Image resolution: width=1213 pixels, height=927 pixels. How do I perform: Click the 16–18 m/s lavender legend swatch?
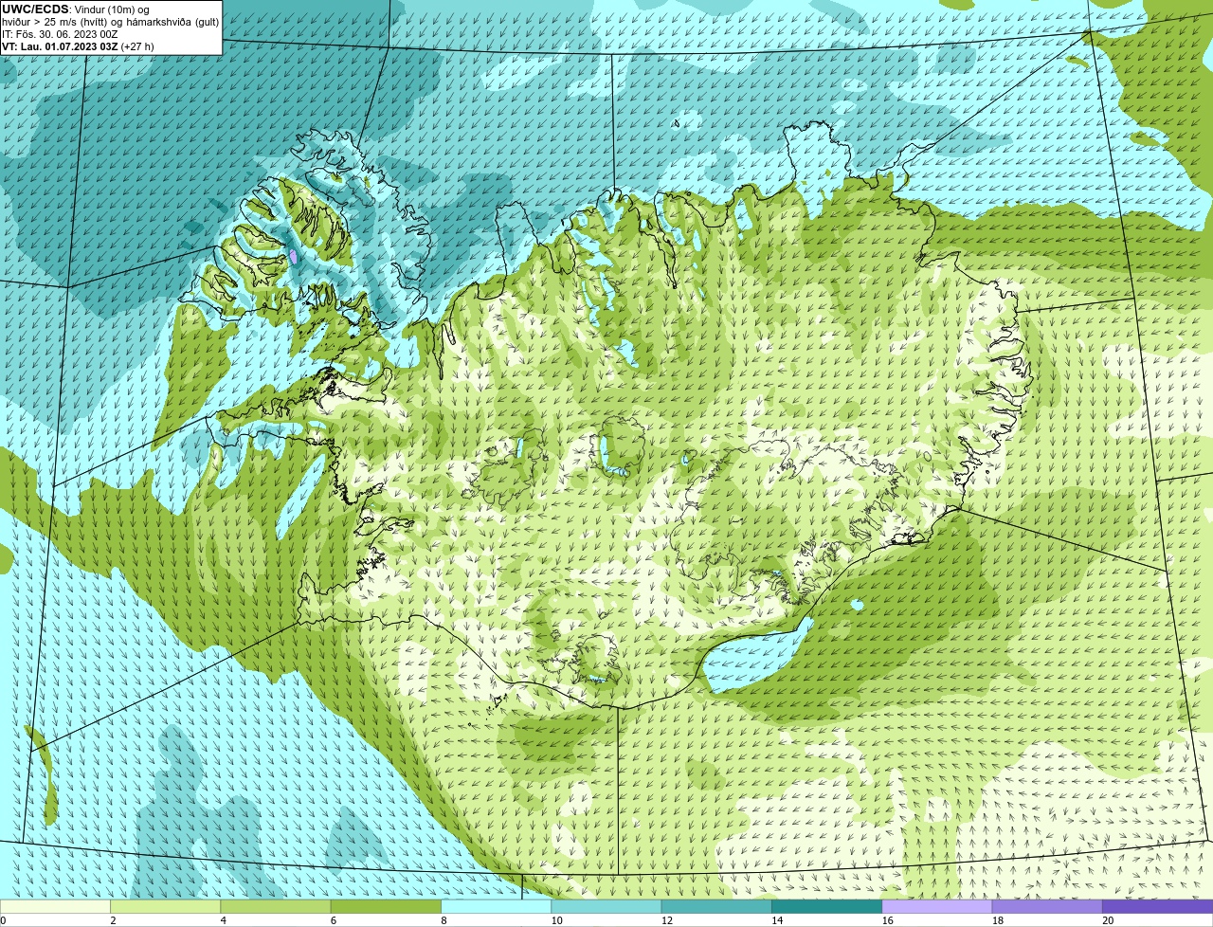pyautogui.click(x=937, y=906)
